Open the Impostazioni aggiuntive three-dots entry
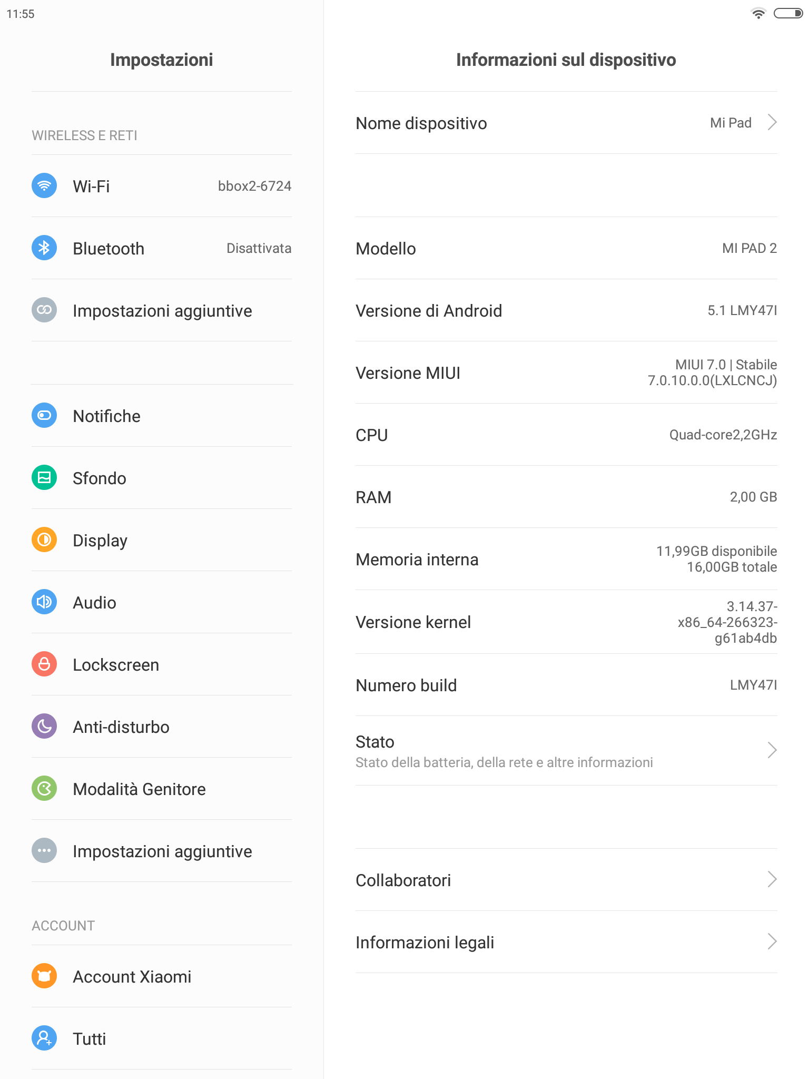809x1079 pixels. coord(162,851)
